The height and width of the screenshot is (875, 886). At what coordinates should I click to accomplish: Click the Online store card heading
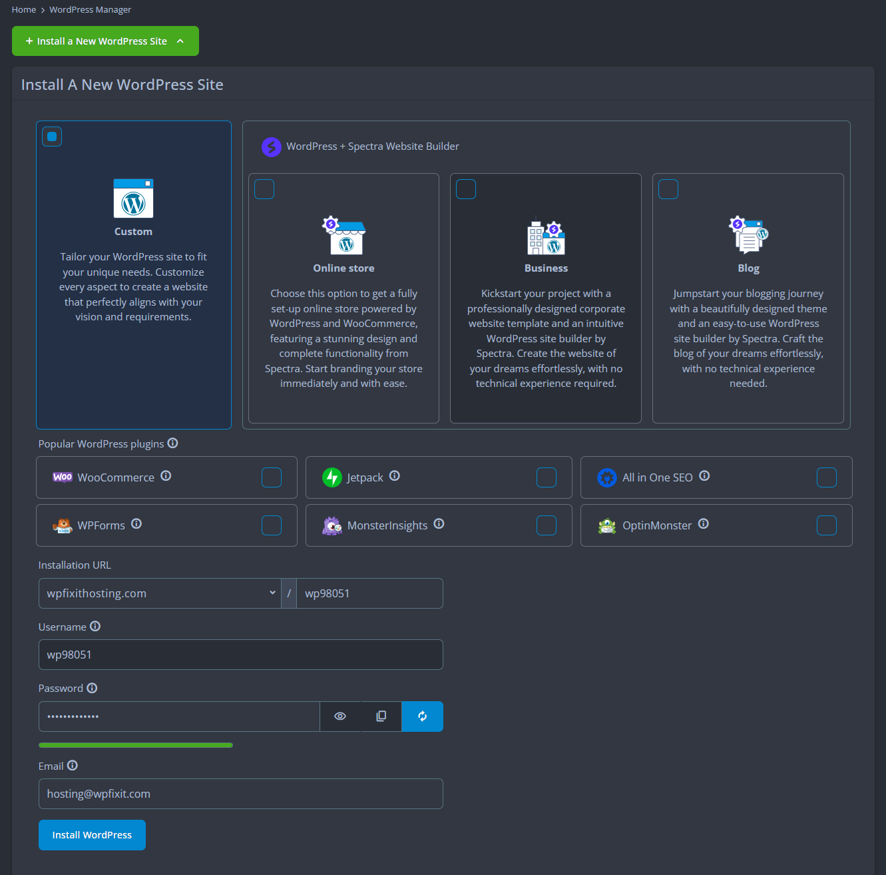tap(344, 268)
